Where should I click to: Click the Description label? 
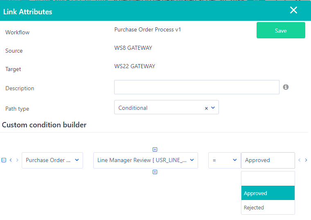[x=20, y=88]
